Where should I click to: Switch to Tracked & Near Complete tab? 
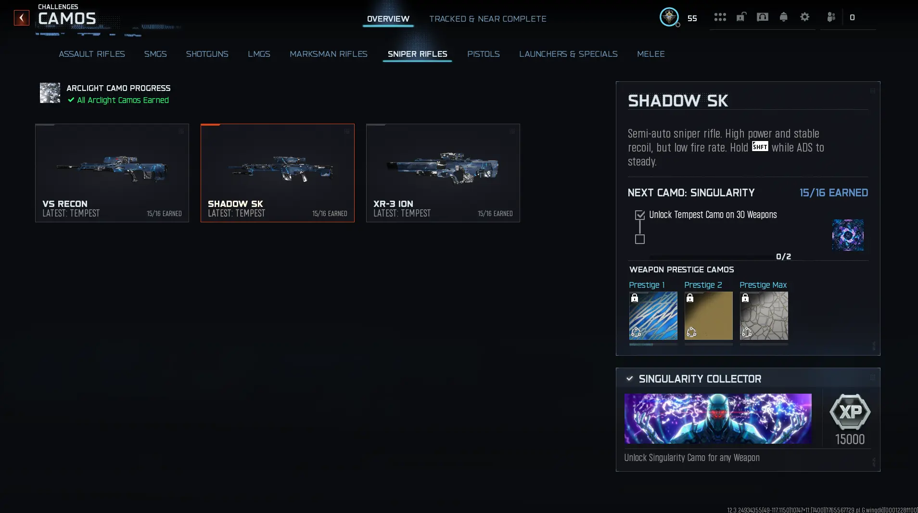[x=487, y=19]
